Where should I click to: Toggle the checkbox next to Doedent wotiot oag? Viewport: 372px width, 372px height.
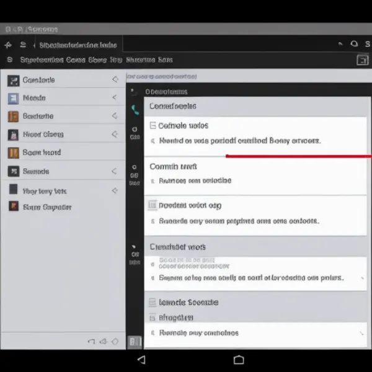[x=153, y=205]
